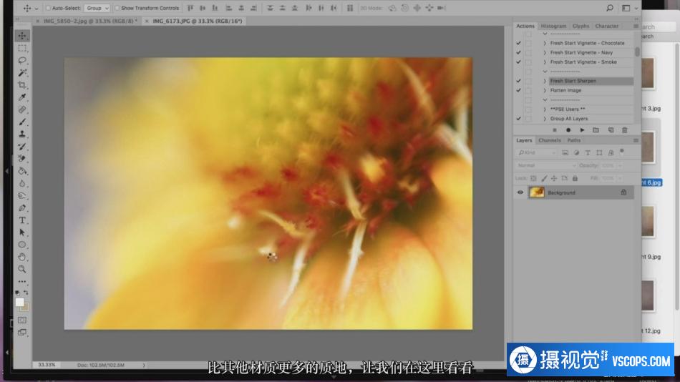Expand Fresh Start Vignette - Smoke action
Screen dimensions: 680x382
[x=545, y=62]
